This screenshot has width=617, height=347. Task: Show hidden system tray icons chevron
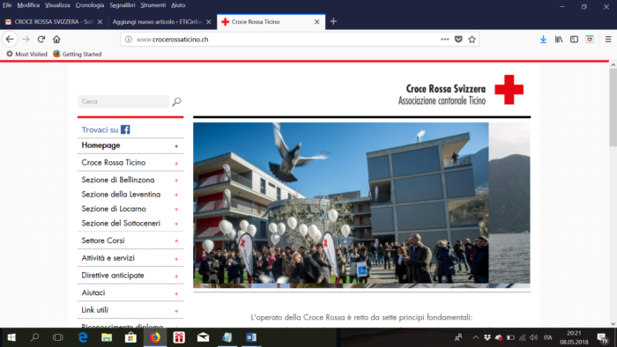pos(476,337)
